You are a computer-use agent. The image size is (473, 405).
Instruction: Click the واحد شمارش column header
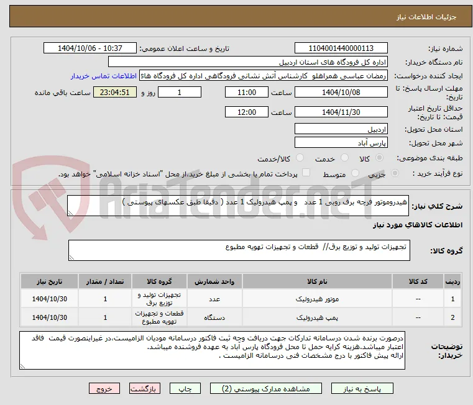214,281
